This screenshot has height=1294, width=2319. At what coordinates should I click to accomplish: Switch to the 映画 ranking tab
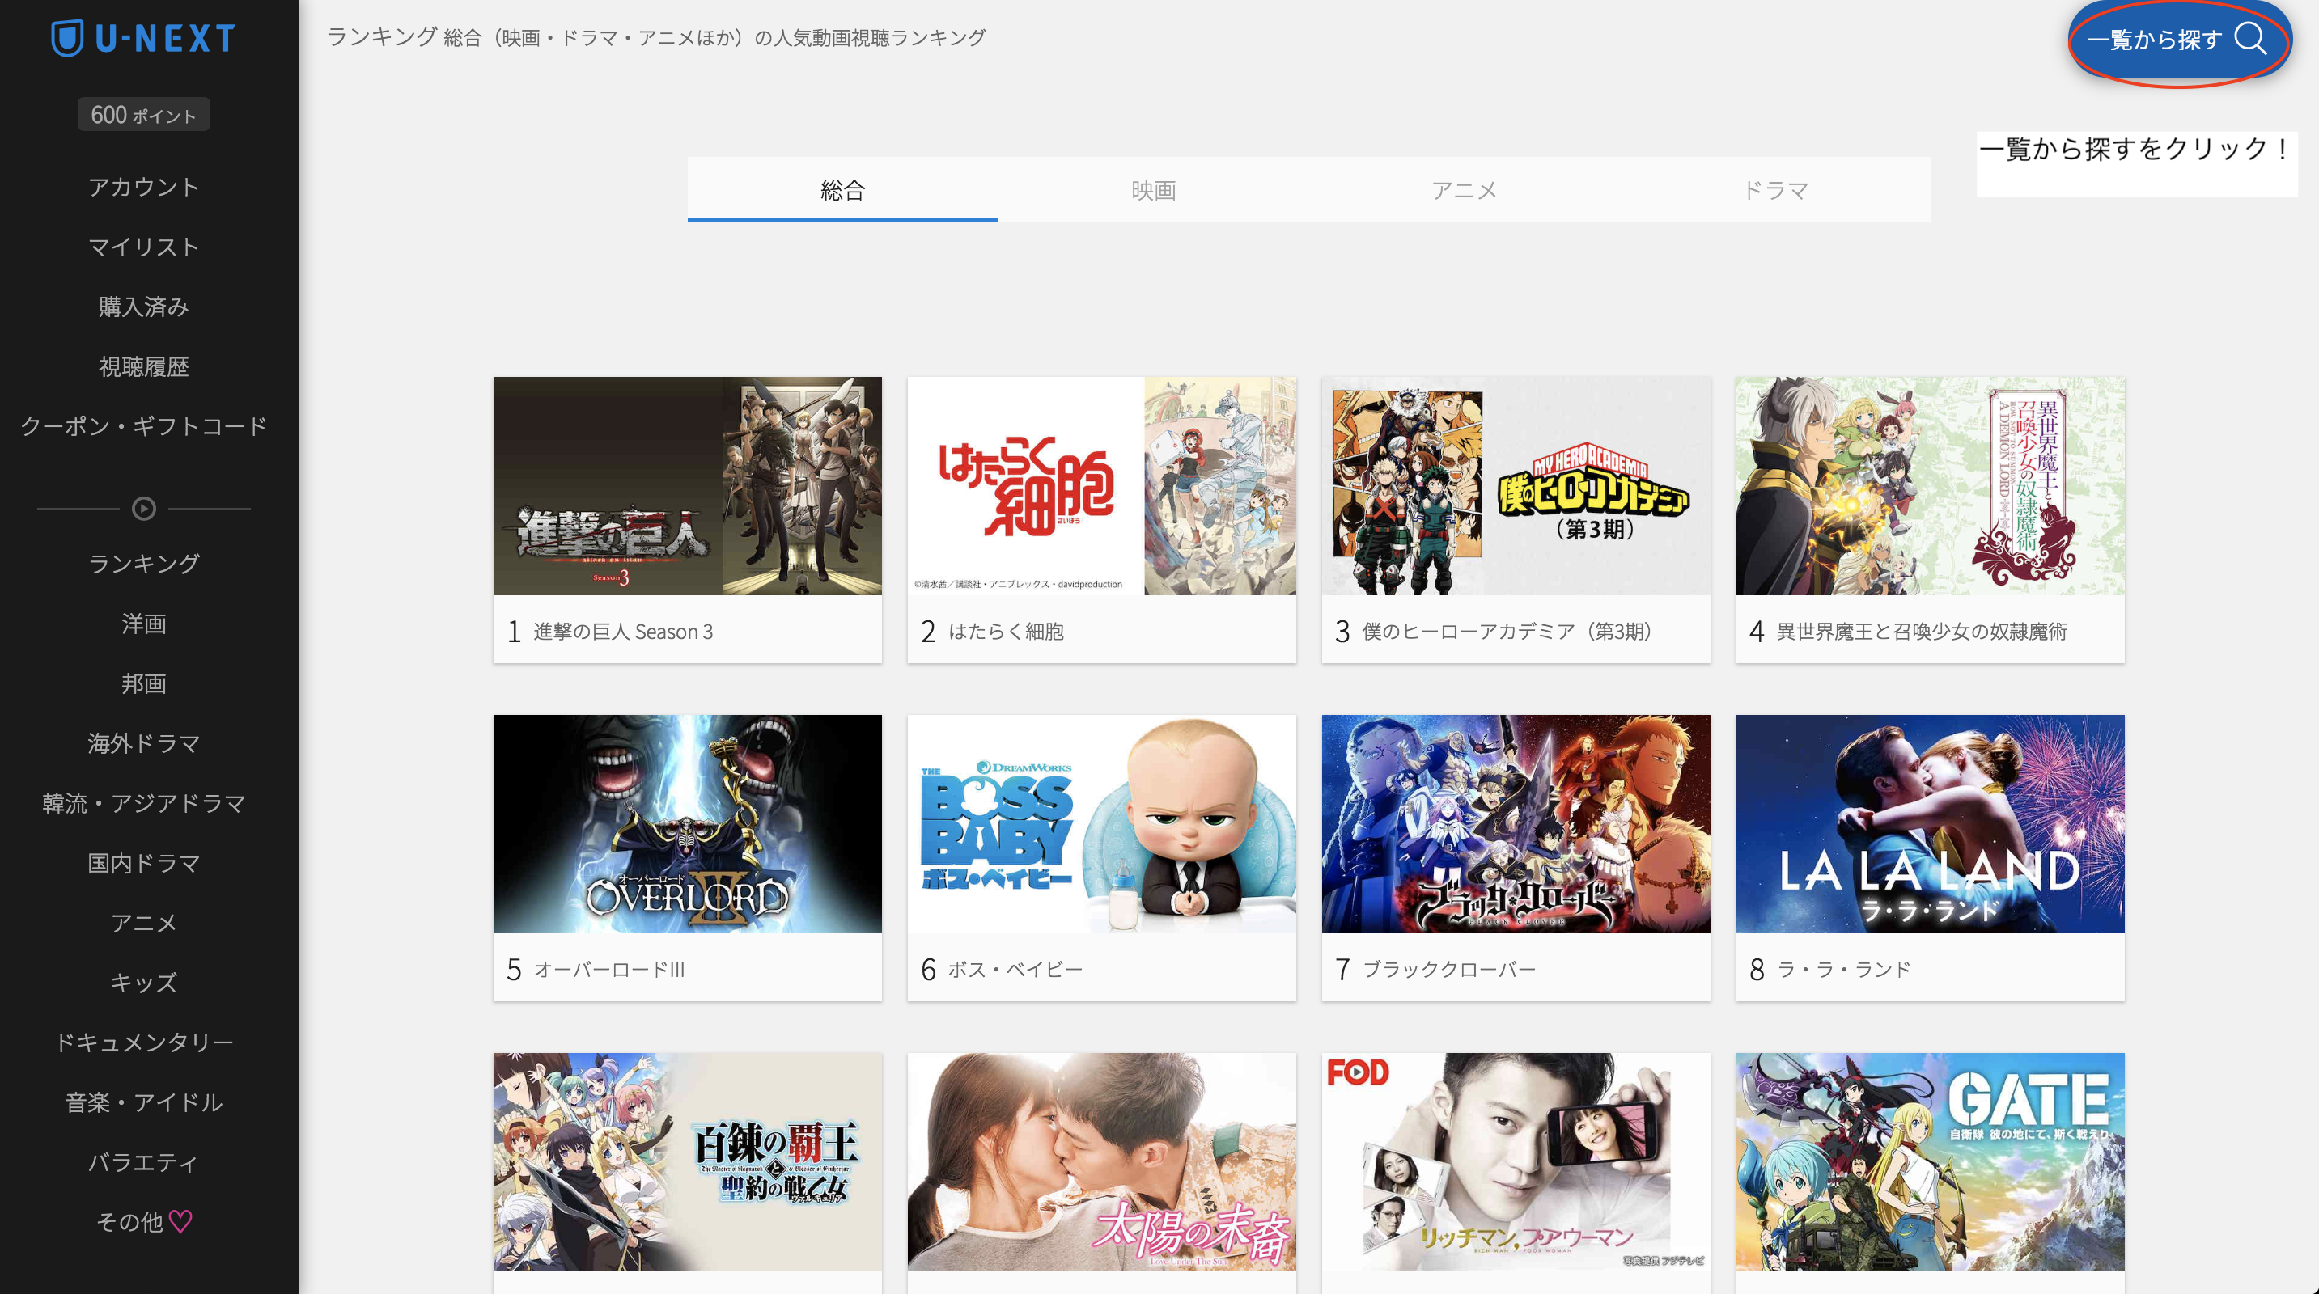(1153, 190)
